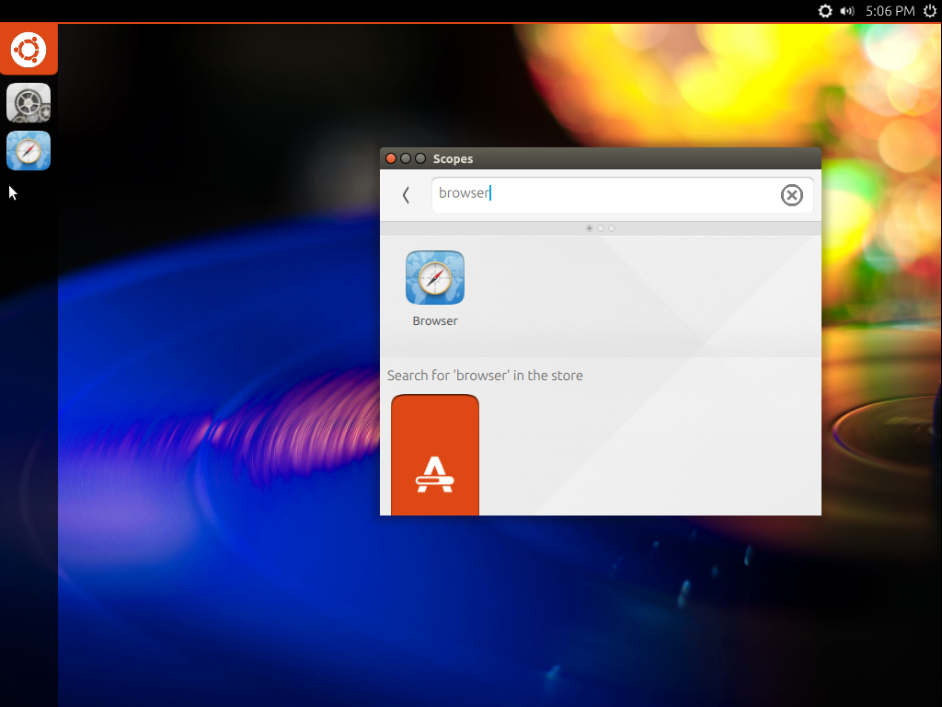Image resolution: width=942 pixels, height=707 pixels.
Task: Clear the search text with X icon
Action: [791, 195]
